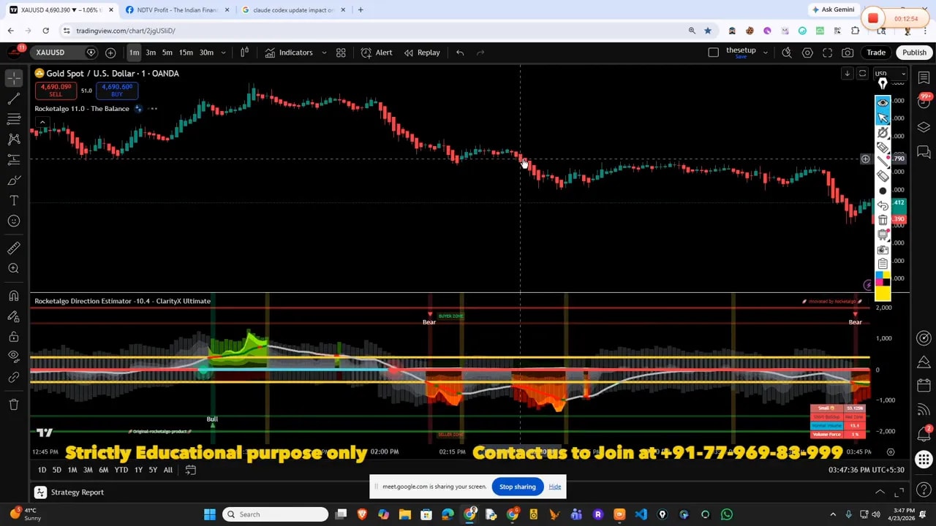Open the Alert creation dialog
The width and height of the screenshot is (936, 526).
click(x=377, y=53)
